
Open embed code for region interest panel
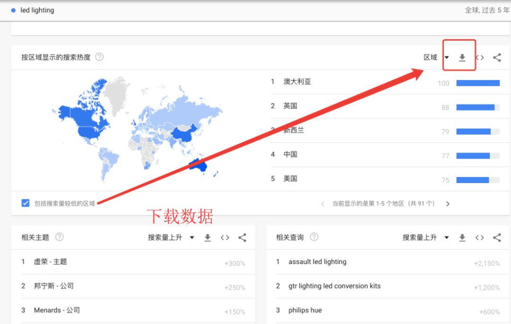pyautogui.click(x=480, y=58)
